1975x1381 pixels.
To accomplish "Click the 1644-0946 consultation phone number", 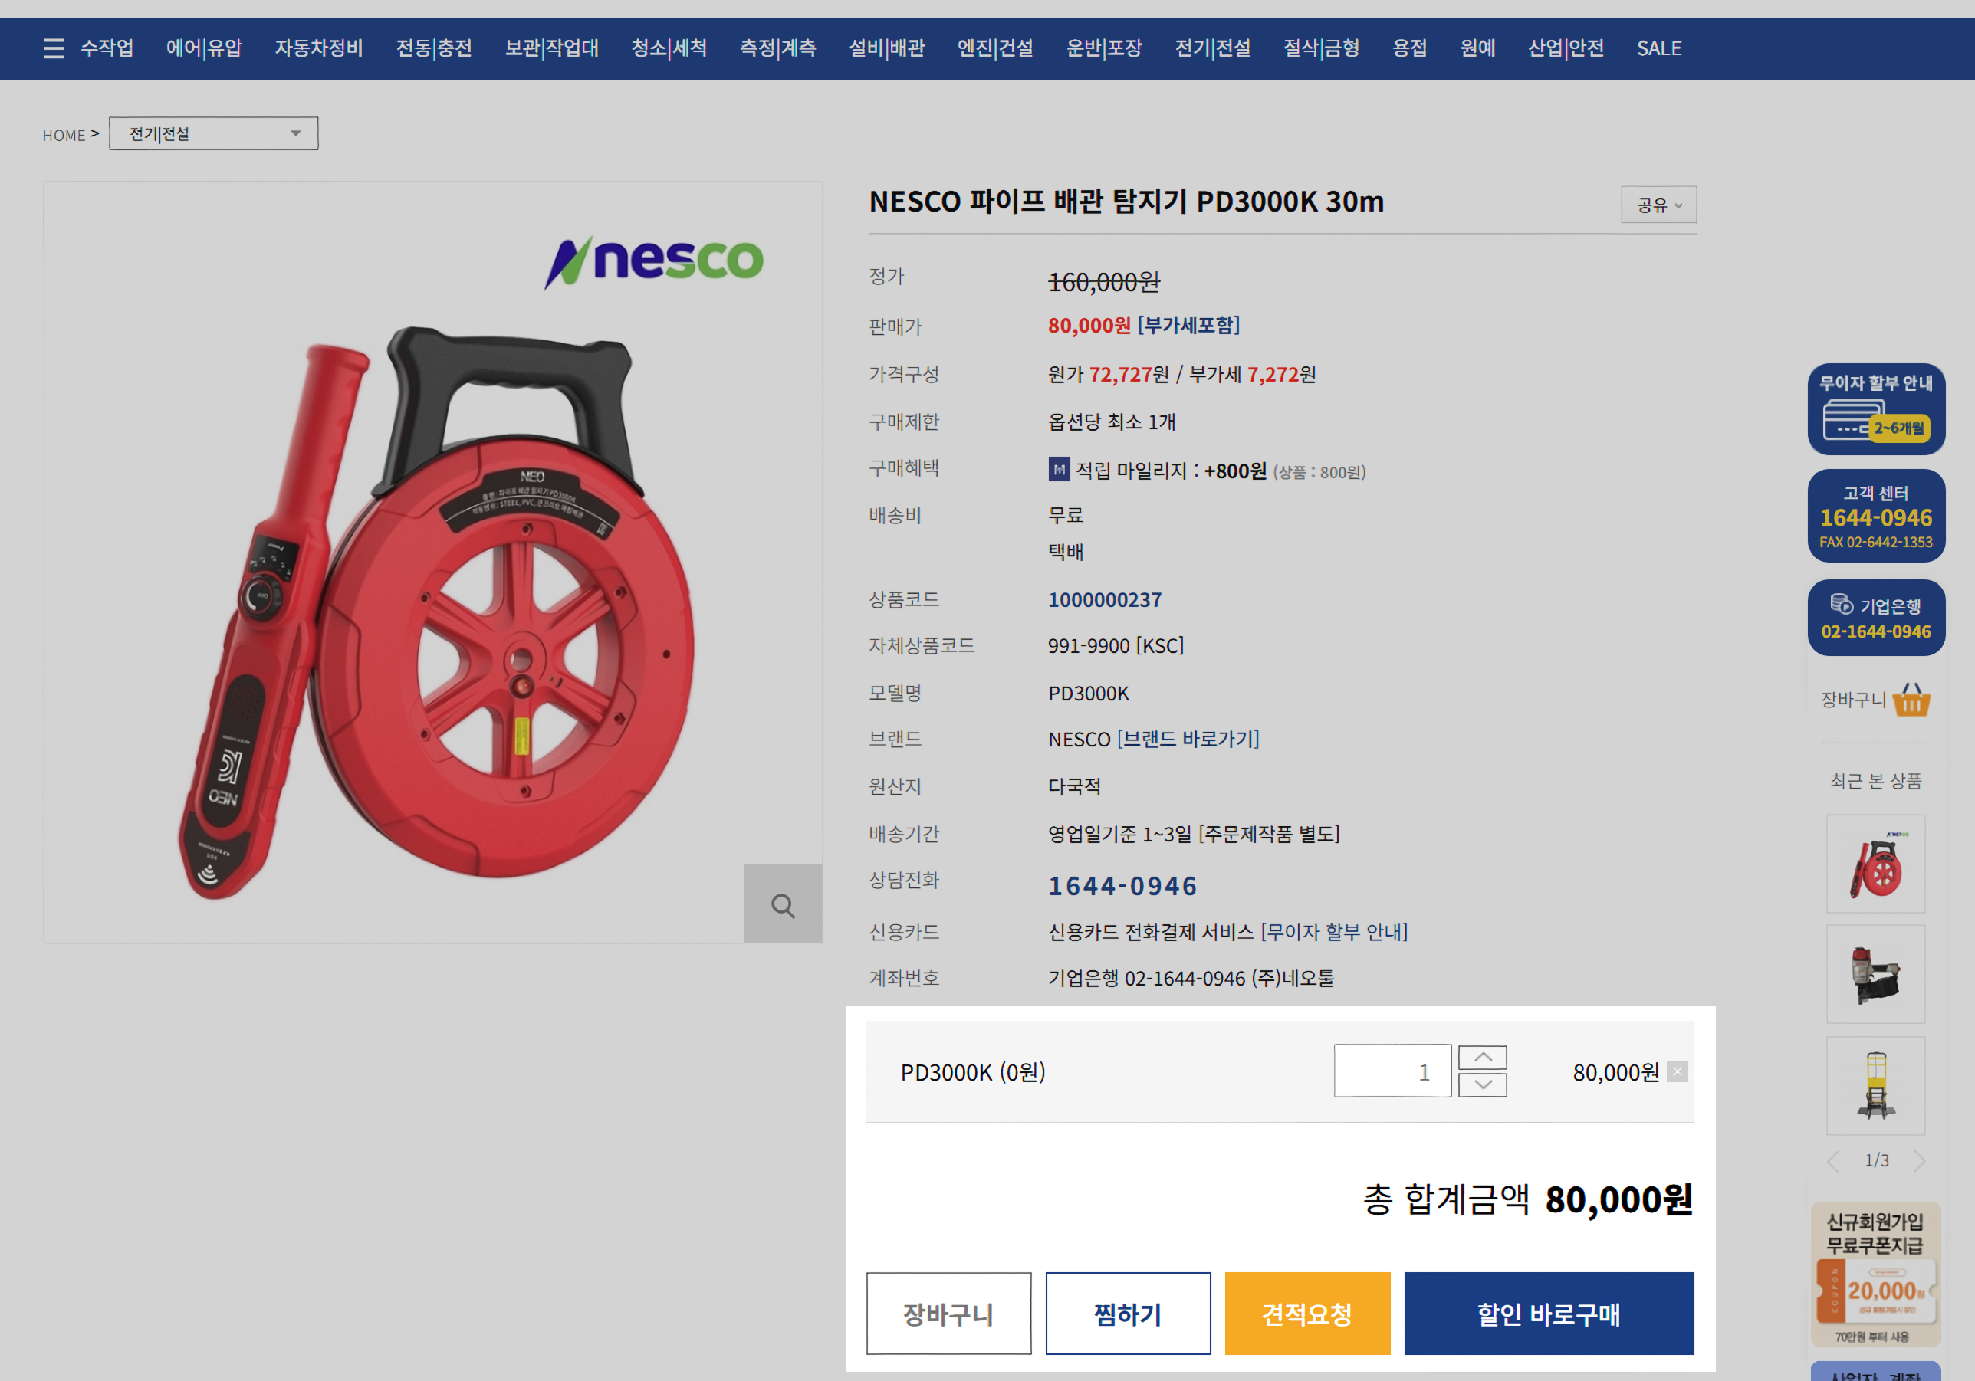I will pos(1122,885).
